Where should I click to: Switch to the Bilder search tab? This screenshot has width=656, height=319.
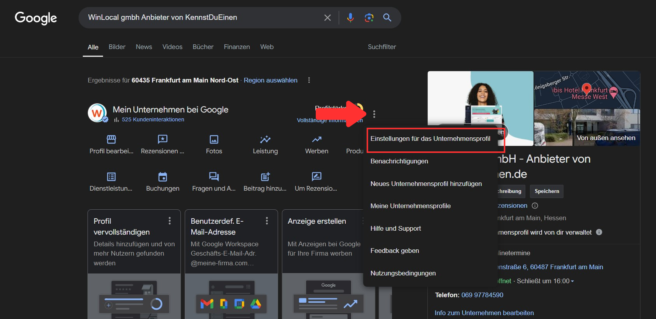point(117,47)
